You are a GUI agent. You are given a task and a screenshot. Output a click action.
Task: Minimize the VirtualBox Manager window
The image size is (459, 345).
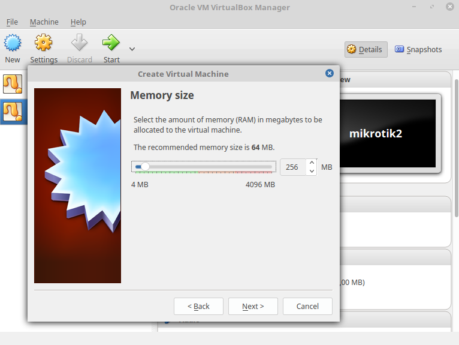(x=414, y=7)
